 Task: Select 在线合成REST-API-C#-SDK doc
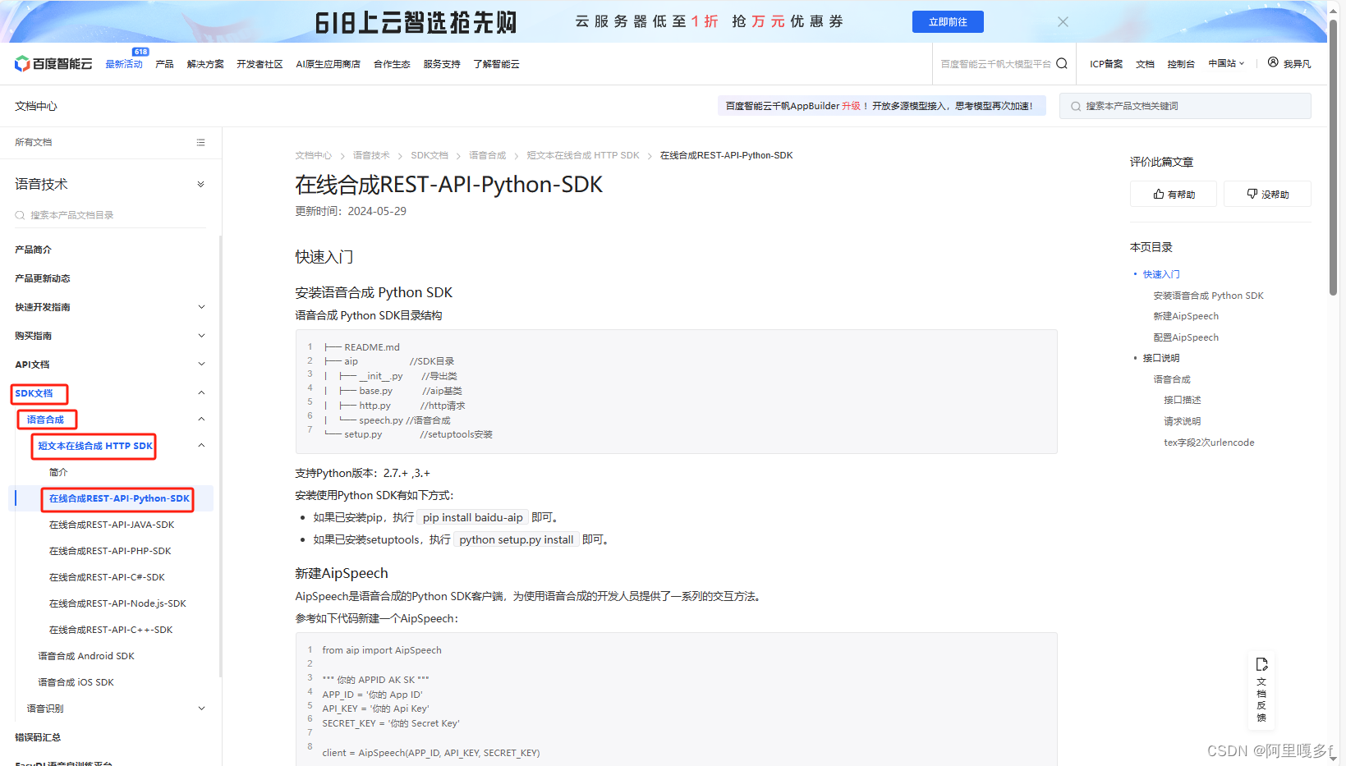[x=107, y=577]
